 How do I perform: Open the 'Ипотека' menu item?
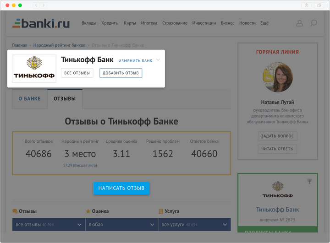coord(149,23)
